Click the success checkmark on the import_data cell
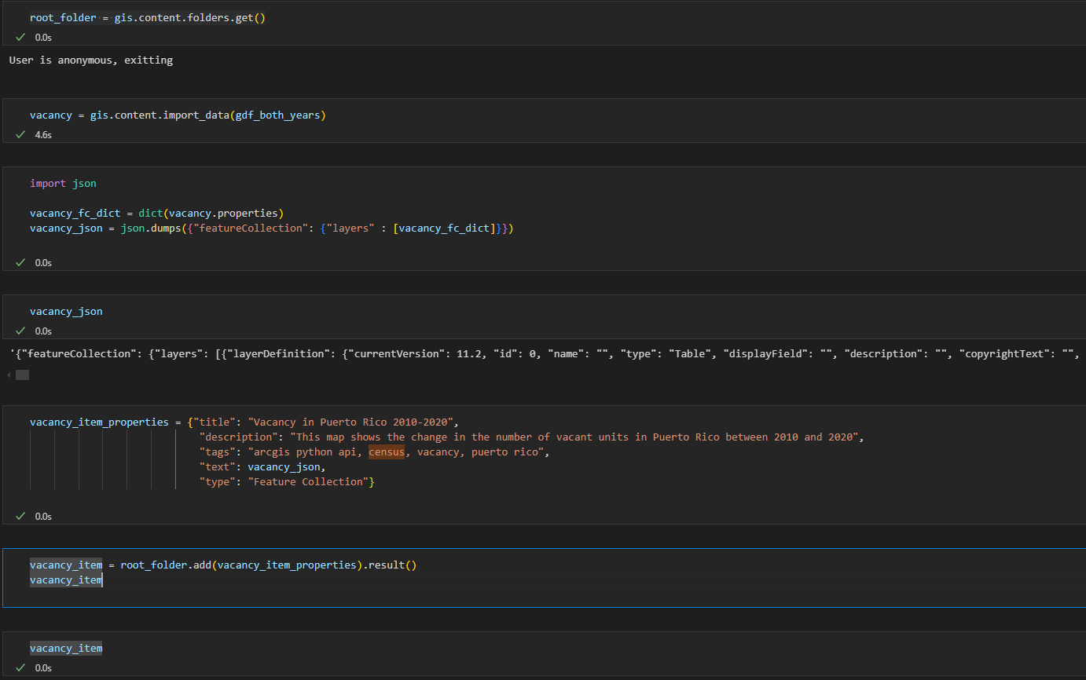 (20, 134)
